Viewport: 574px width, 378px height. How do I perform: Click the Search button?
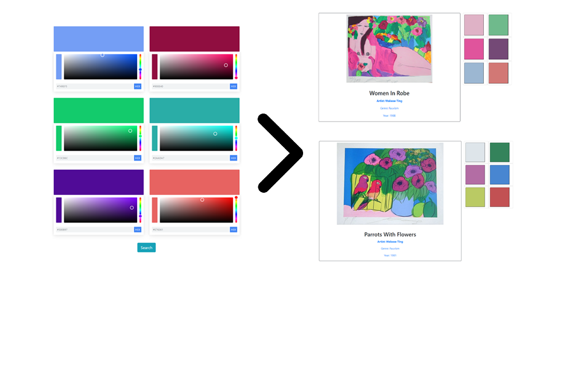click(146, 248)
